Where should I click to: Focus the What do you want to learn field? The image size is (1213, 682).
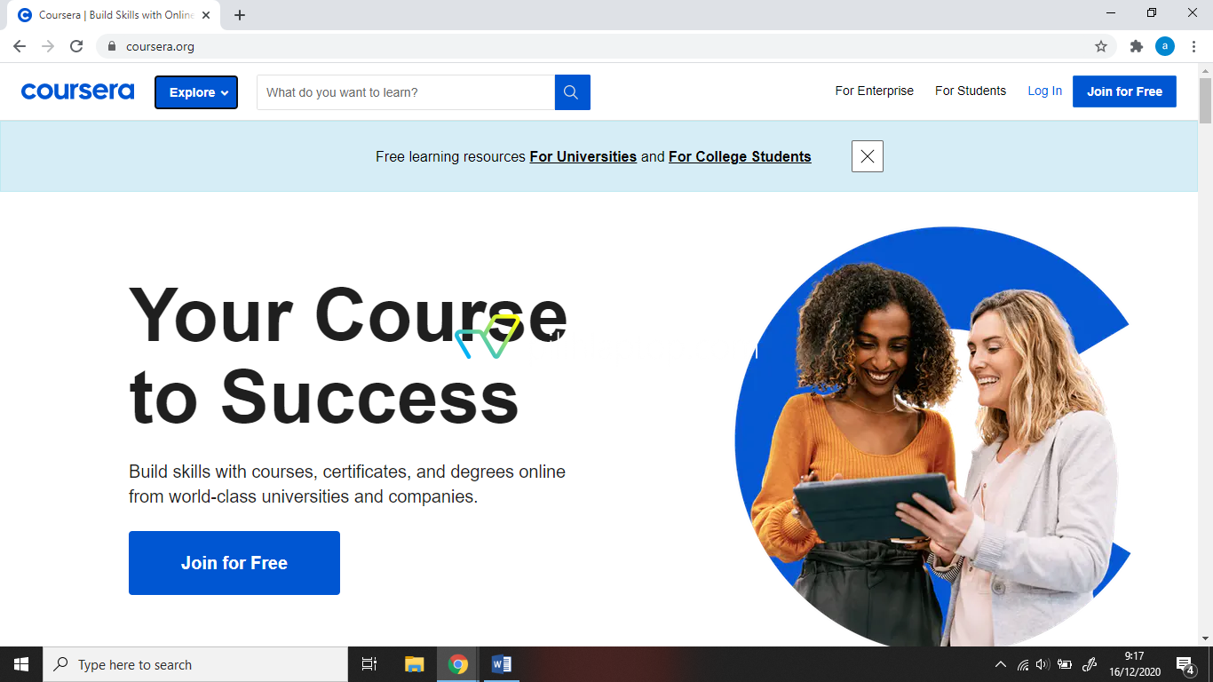click(406, 92)
